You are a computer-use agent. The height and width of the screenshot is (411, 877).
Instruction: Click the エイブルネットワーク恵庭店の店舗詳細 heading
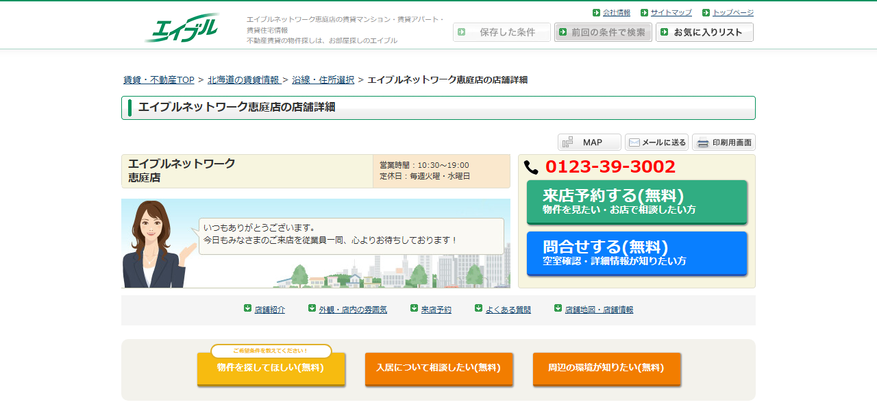pos(236,107)
